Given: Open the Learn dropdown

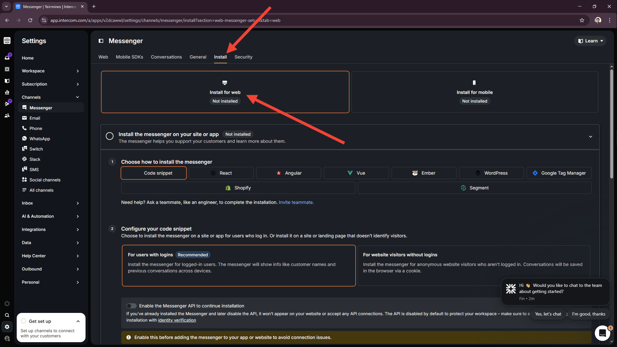Looking at the screenshot, I should point(590,41).
